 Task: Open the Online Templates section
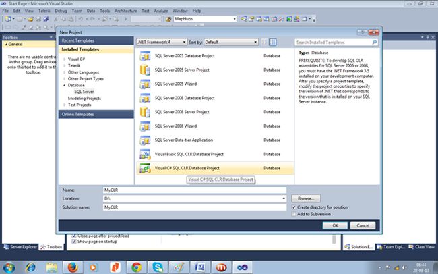tap(96, 114)
